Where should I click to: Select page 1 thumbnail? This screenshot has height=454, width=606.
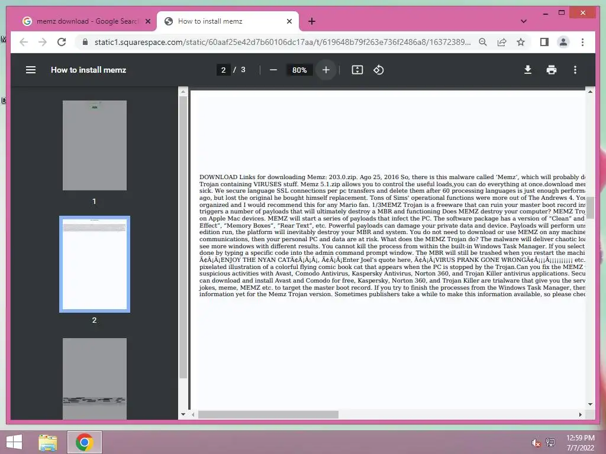(x=95, y=145)
